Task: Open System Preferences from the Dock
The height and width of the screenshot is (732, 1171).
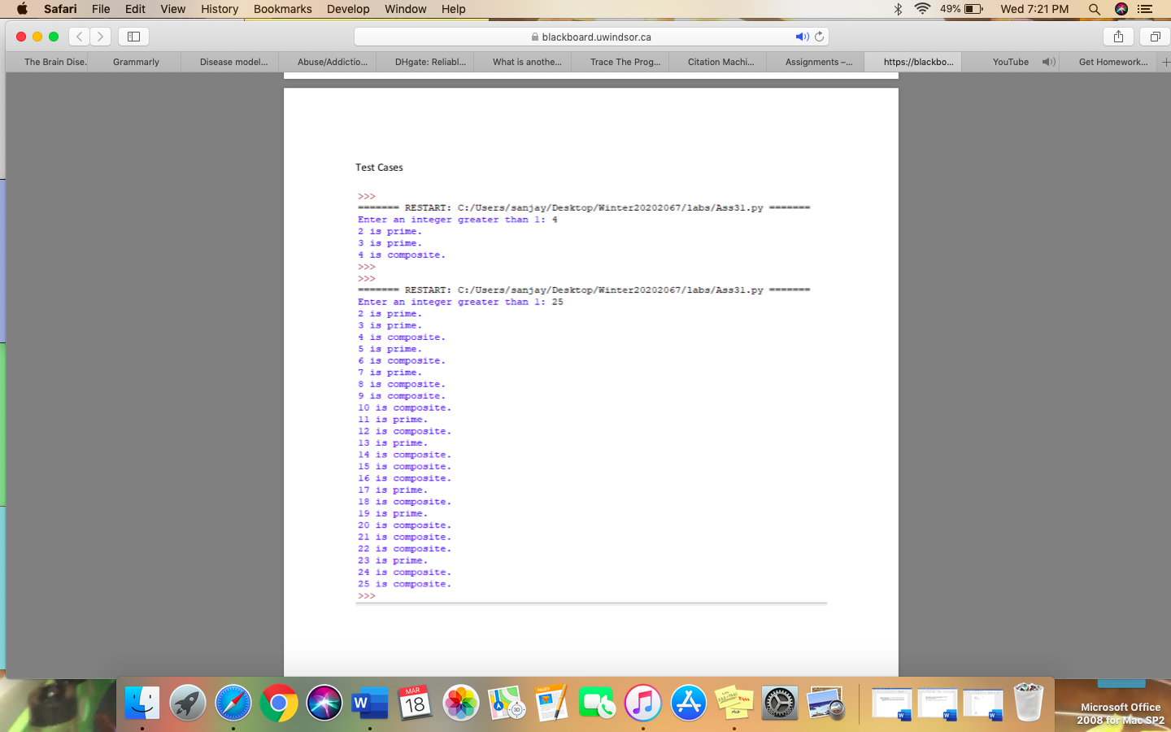Action: click(780, 704)
